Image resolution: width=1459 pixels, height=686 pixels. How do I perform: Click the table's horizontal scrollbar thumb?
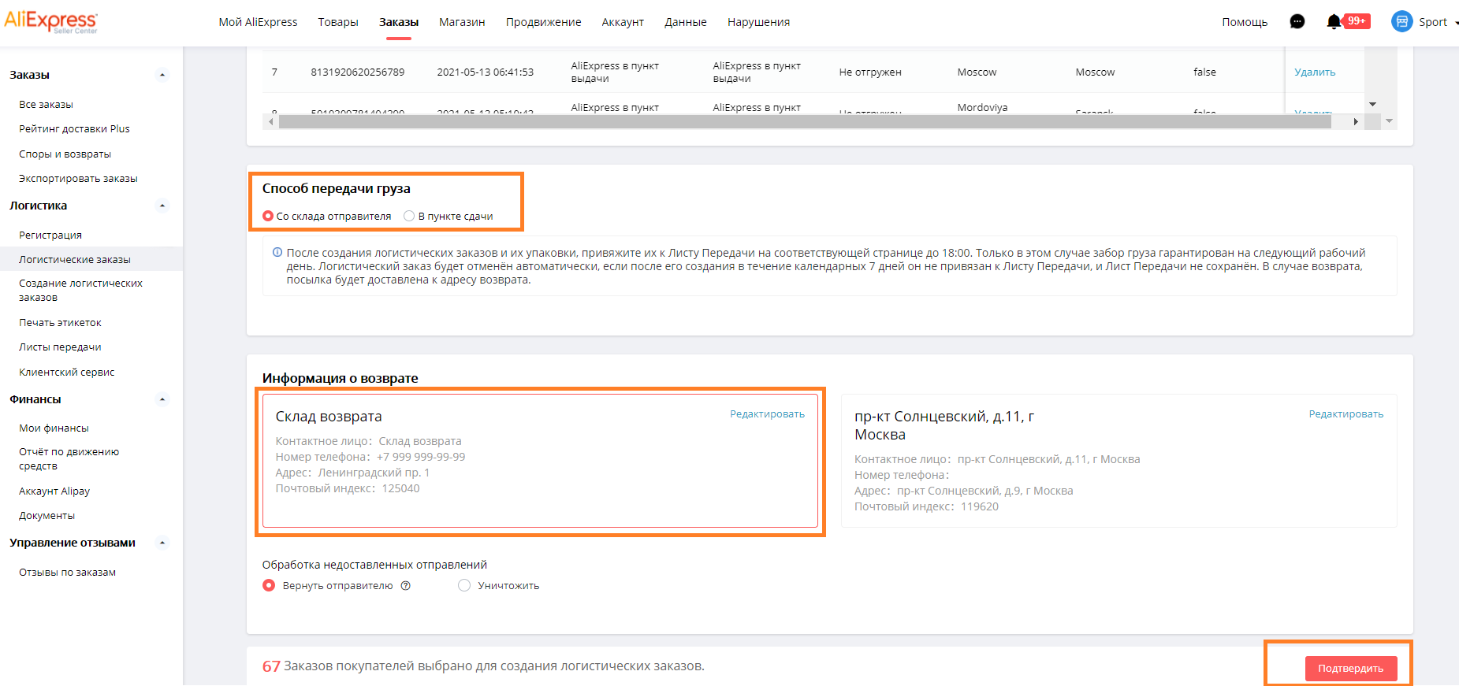(805, 122)
